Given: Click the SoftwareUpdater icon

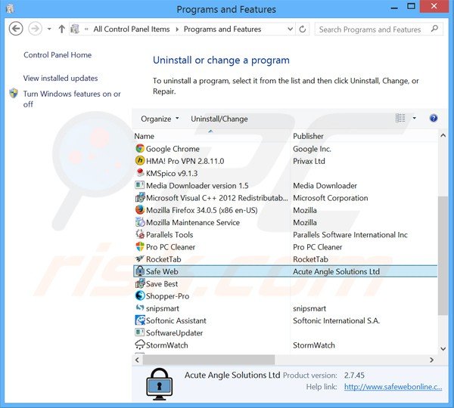Looking at the screenshot, I should 140,332.
